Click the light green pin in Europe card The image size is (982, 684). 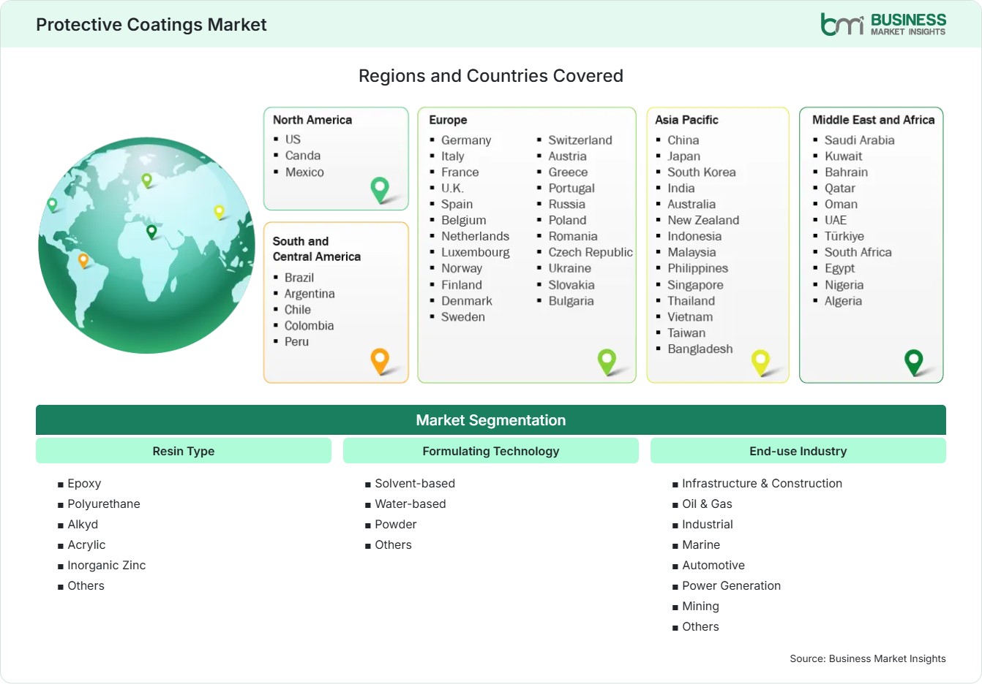coord(607,361)
